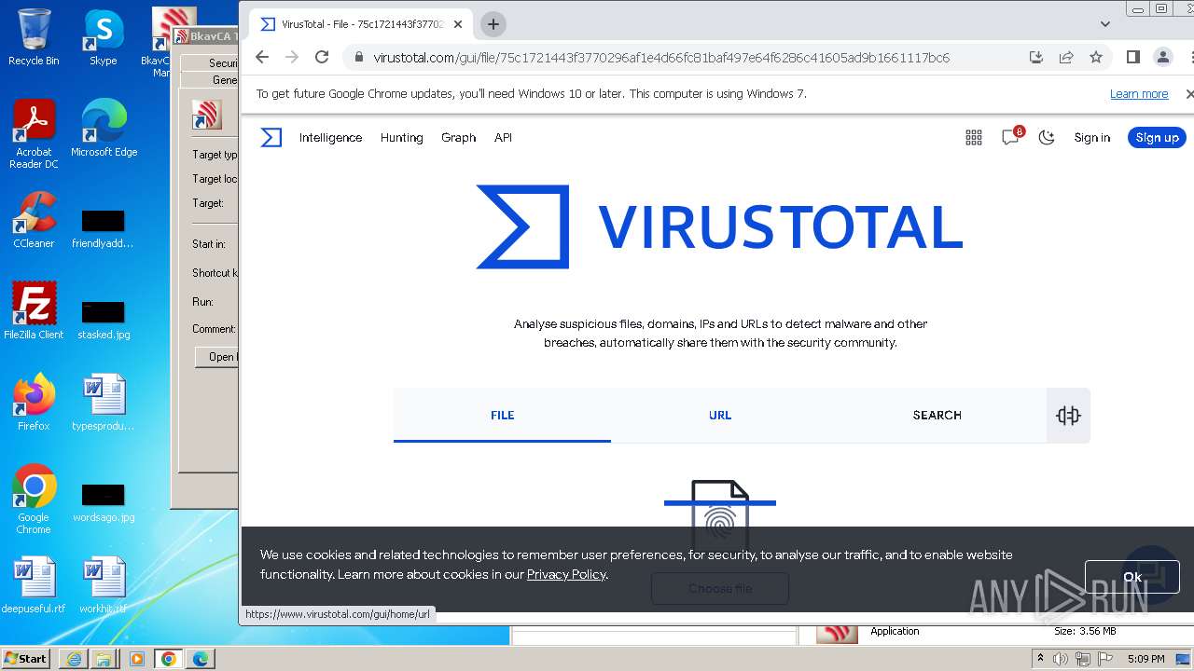
Task: Click the Start button
Action: point(26,658)
